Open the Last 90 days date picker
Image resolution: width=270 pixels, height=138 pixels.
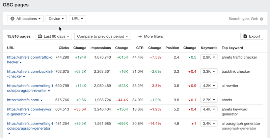pos(53,36)
